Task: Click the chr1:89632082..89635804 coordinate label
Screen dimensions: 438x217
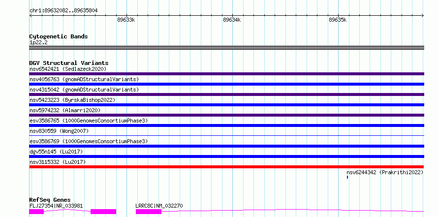Action: [x=63, y=11]
